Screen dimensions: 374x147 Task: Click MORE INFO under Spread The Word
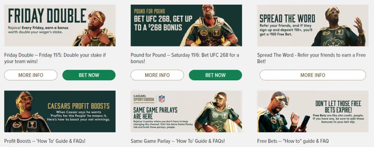(313, 75)
